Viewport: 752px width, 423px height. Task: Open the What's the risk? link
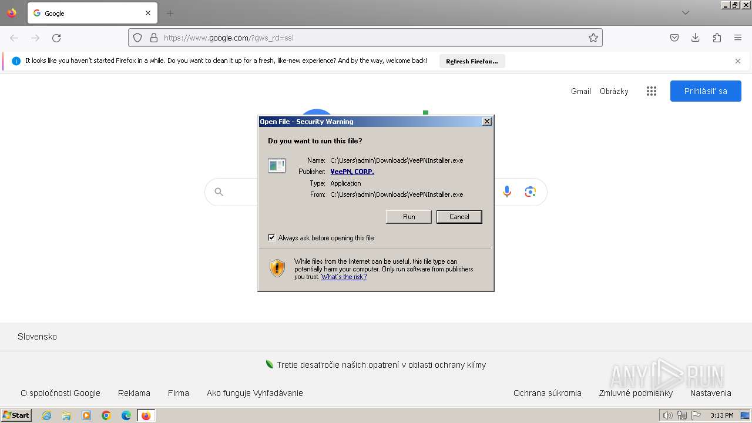(x=344, y=277)
